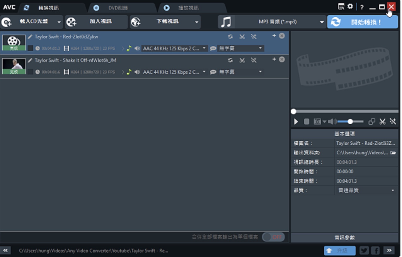Expand the 音訊參數 audio parameters section

(345, 237)
